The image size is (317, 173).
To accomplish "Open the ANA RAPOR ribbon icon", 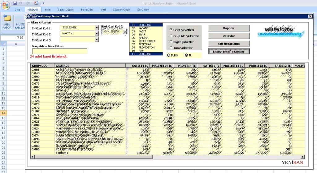I will click(7, 22).
